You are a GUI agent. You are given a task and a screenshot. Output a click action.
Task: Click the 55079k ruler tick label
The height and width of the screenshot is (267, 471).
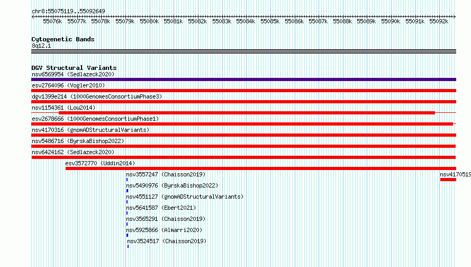(x=125, y=21)
